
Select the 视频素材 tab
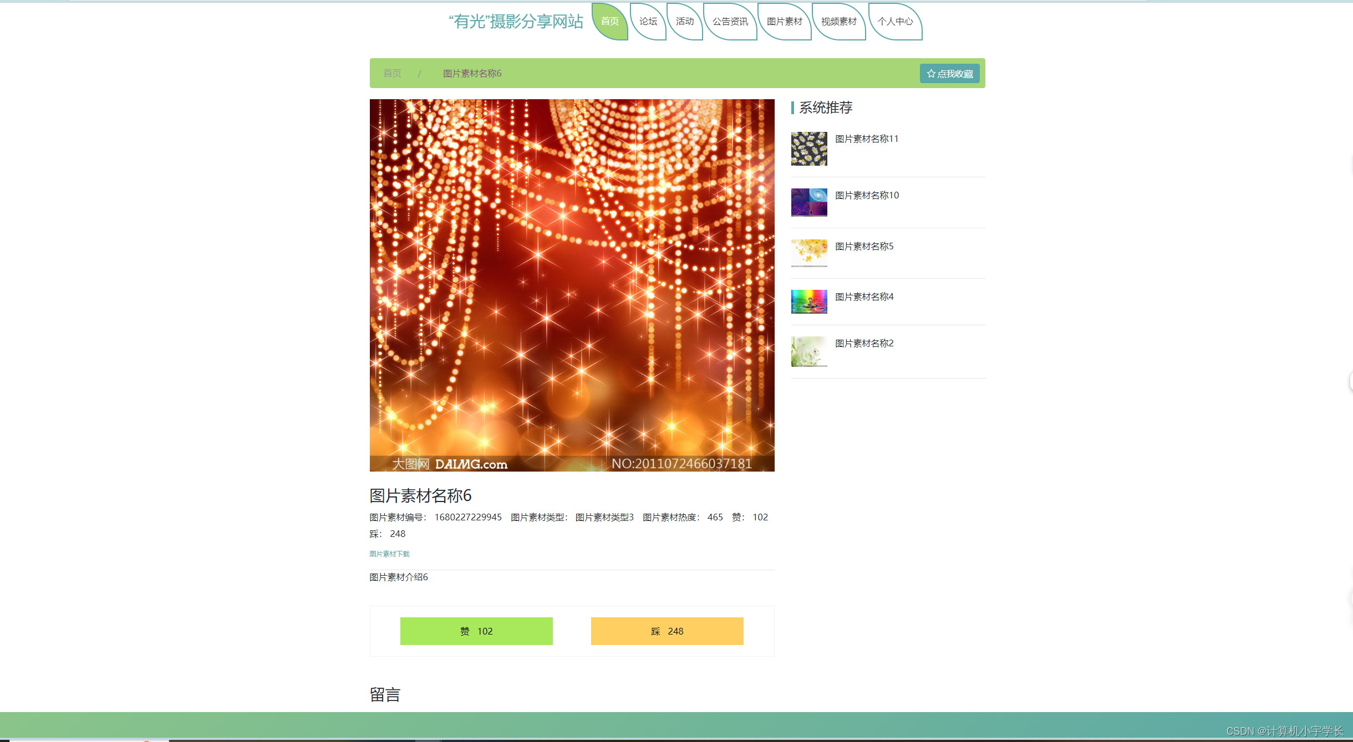[x=838, y=22]
